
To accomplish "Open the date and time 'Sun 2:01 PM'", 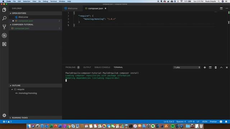I will pyautogui.click(x=198, y=1).
